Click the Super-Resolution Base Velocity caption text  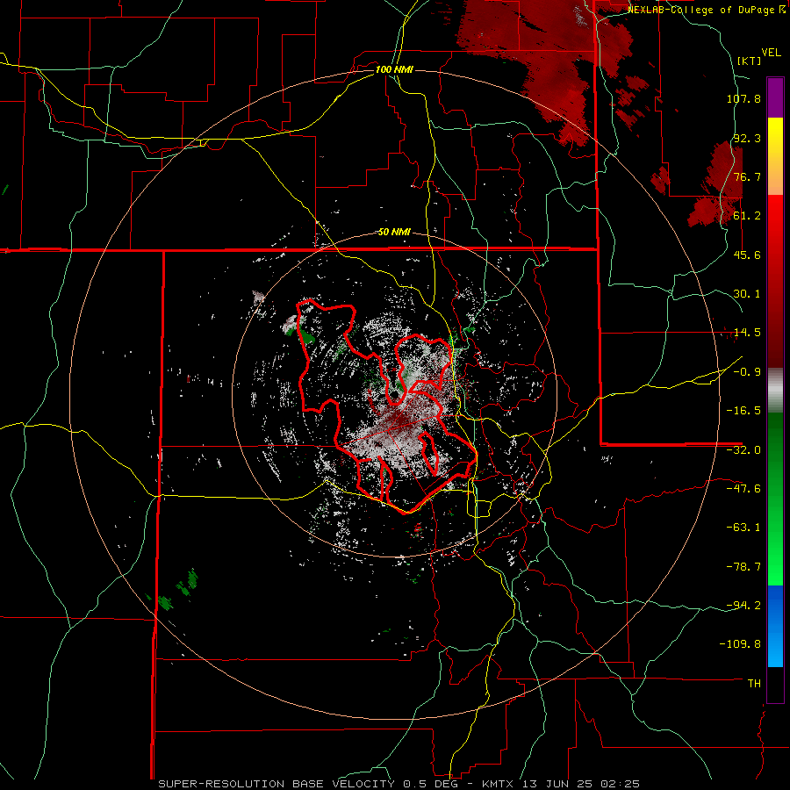point(399,784)
